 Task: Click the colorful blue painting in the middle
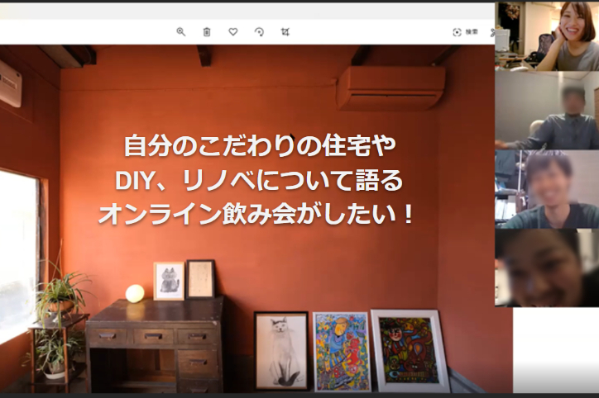point(341,351)
